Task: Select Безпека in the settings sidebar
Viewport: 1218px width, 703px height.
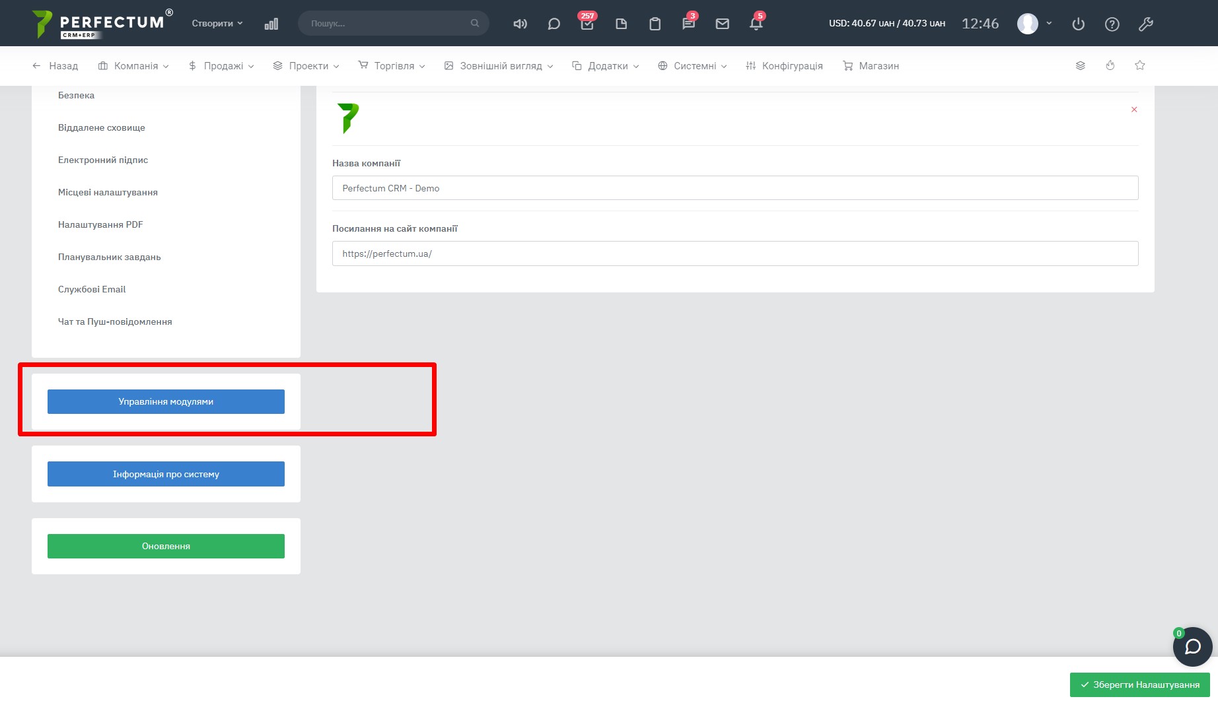Action: tap(76, 95)
